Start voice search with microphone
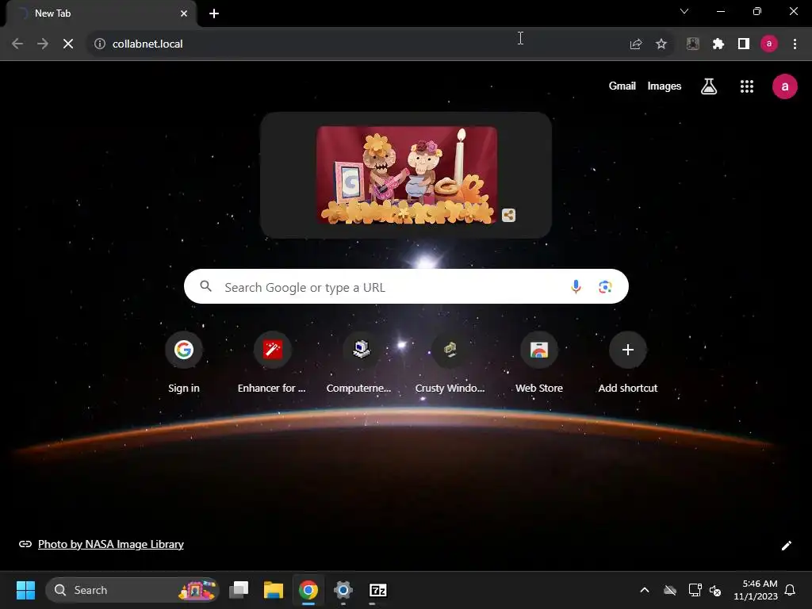 (x=576, y=286)
